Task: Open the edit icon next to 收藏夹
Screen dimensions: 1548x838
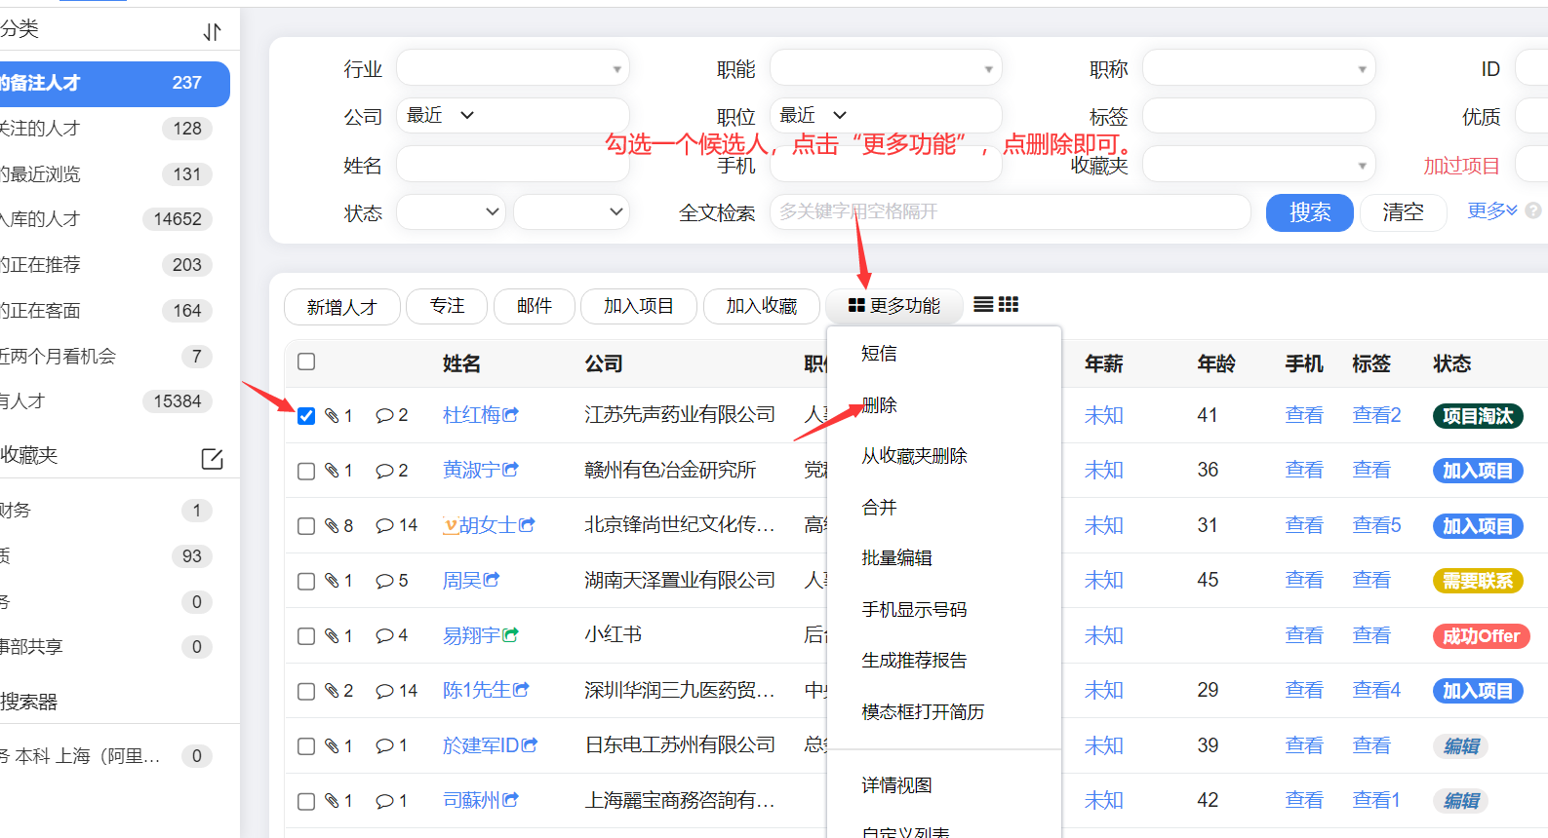Action: pos(212,458)
